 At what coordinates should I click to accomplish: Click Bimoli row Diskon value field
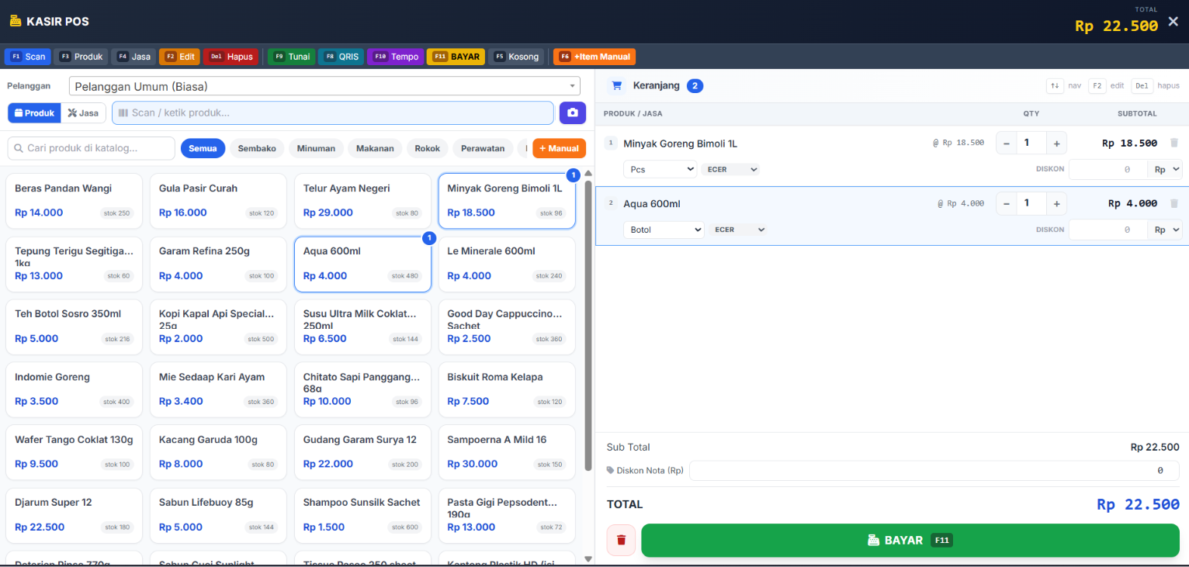pos(1108,169)
